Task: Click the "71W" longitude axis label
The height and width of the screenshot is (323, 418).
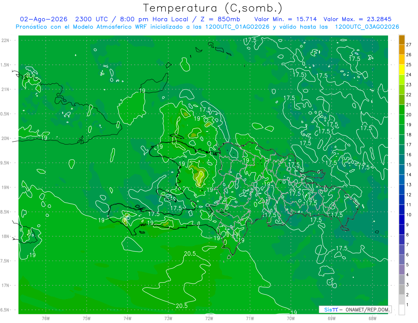Action: pyautogui.click(x=250, y=318)
